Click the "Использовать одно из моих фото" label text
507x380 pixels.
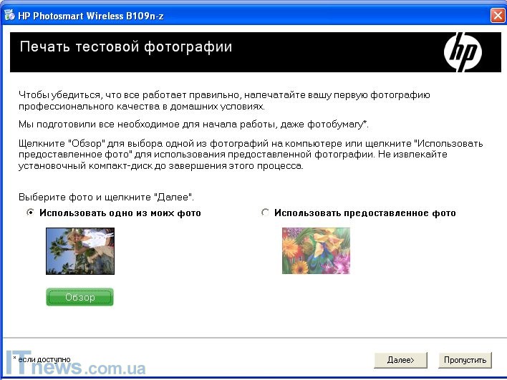[120, 213]
